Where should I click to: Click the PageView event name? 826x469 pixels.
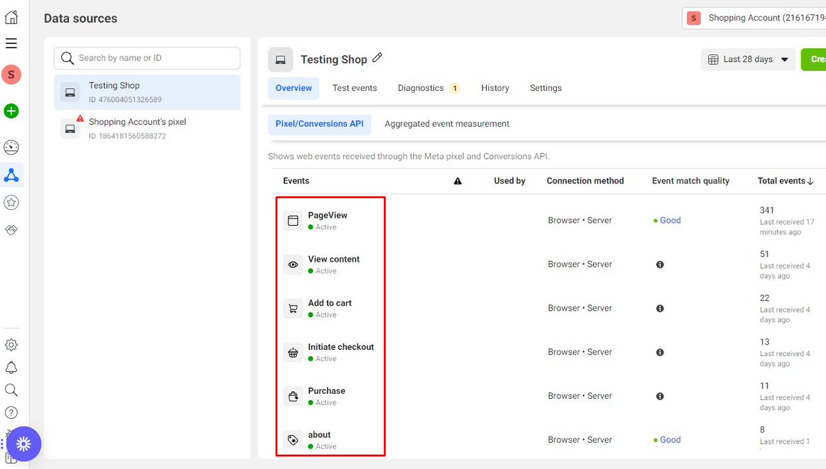(328, 216)
